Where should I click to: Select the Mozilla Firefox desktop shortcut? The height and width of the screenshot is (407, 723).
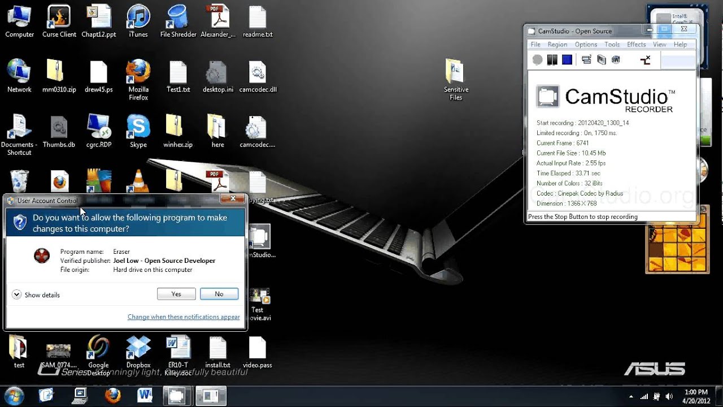tap(138, 80)
